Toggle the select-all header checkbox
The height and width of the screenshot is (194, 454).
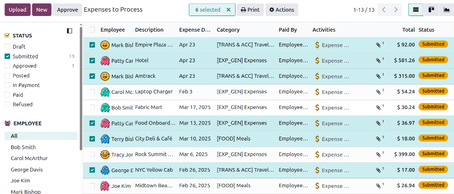(x=92, y=30)
